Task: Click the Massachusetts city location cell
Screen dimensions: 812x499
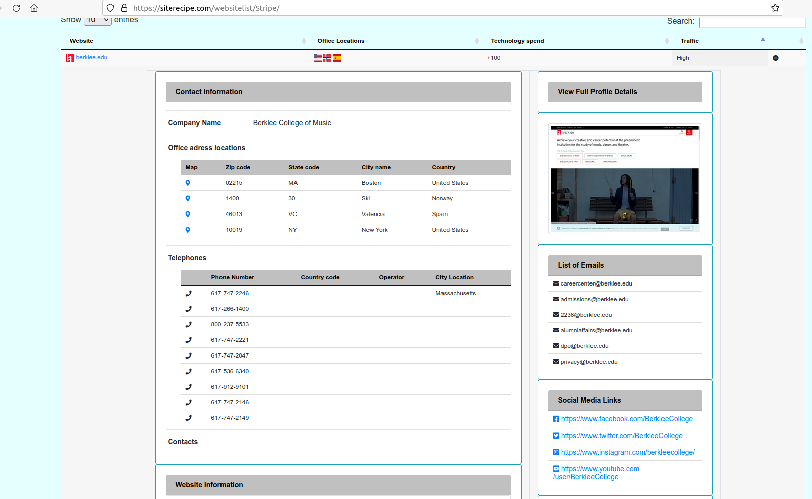Action: (456, 293)
